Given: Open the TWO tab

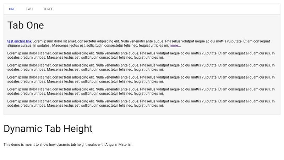Looking at the screenshot, I should (29, 9).
